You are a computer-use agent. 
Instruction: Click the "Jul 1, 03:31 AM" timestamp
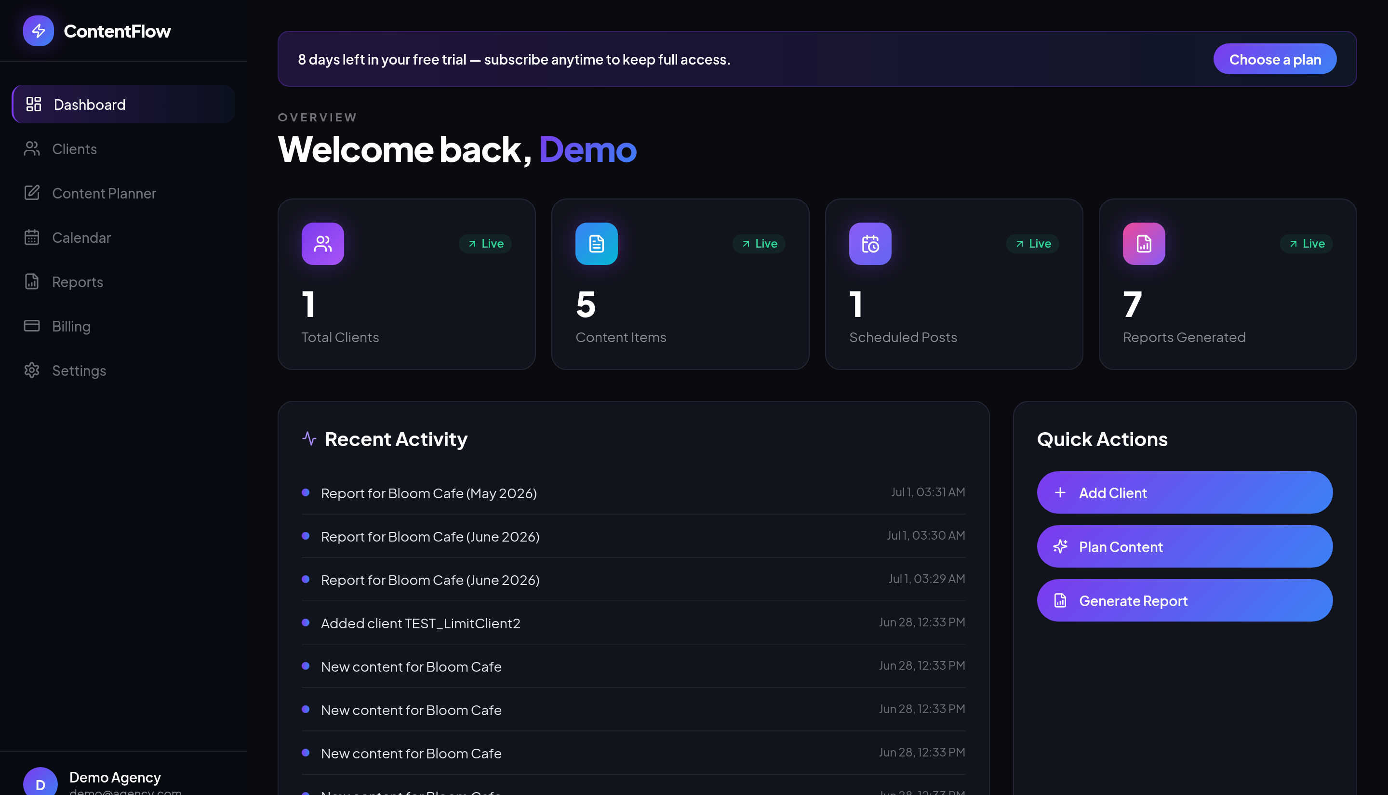pos(927,492)
